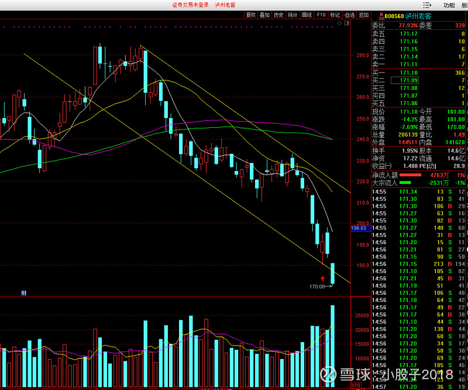Select the 买四 171.07 bid row
The width and height of the screenshot is (468, 390).
pos(418,96)
